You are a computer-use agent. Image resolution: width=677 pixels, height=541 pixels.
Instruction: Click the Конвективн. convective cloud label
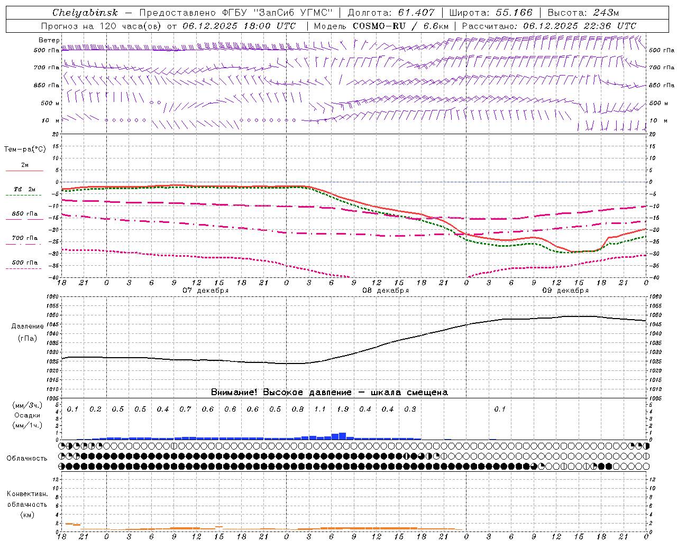(28, 493)
